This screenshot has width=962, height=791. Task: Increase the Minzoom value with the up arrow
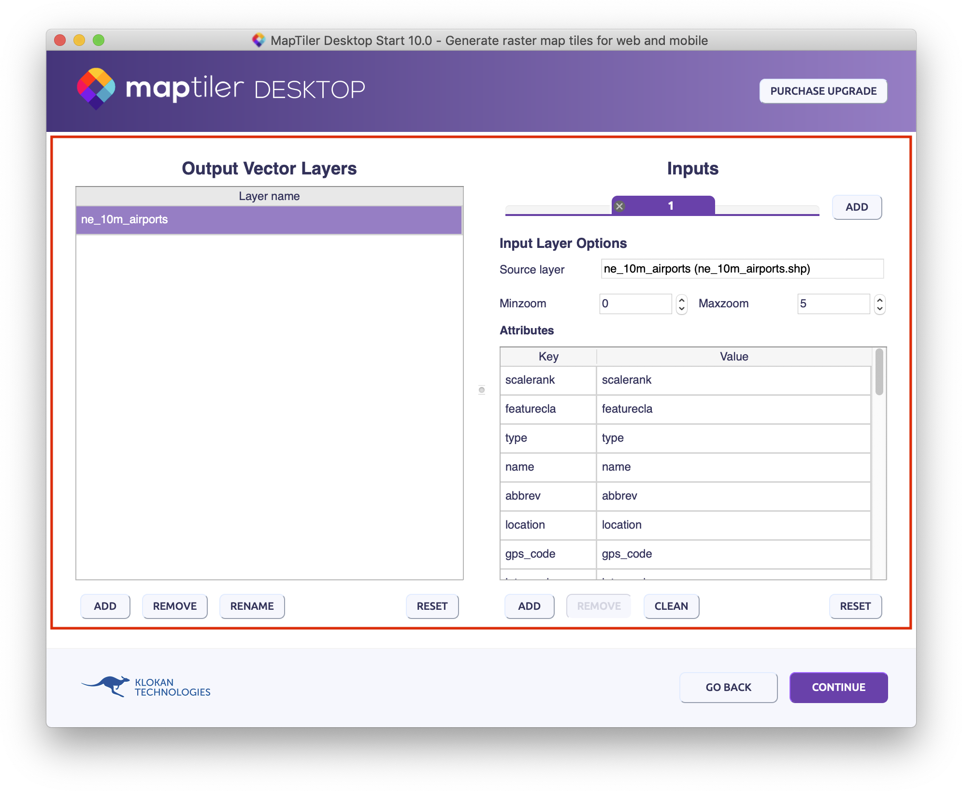pyautogui.click(x=682, y=300)
